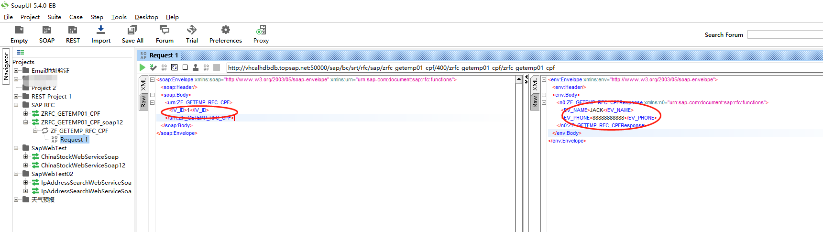Screen dimensions: 823x232
Task: Collapse env:Body fold marker in response XML
Action: pyautogui.click(x=544, y=95)
